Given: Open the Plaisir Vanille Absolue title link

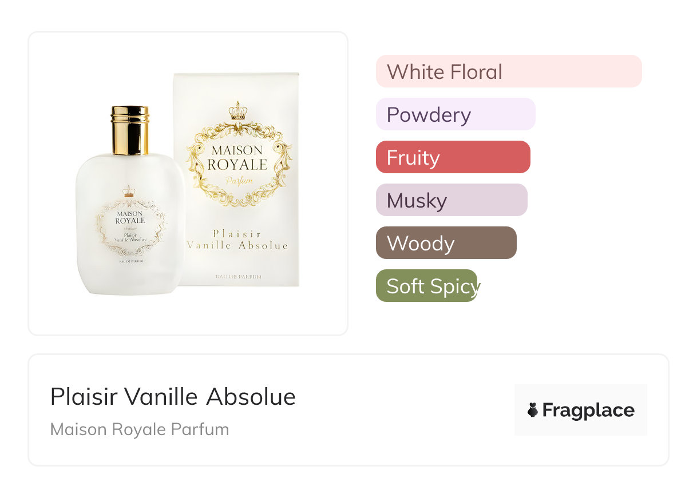Looking at the screenshot, I should pos(173,397).
